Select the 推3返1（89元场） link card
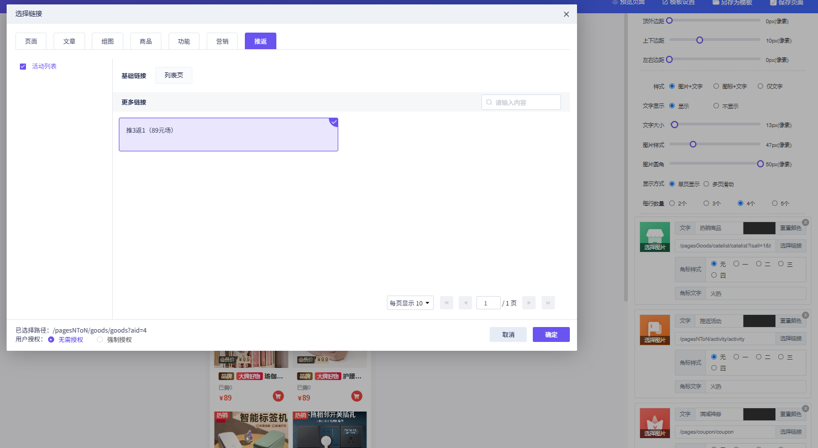The height and width of the screenshot is (448, 818). pyautogui.click(x=228, y=134)
